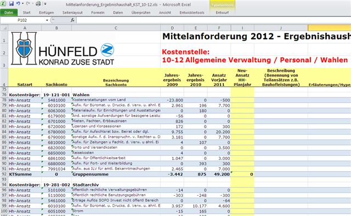This screenshot has width=351, height=216.
Task: Click the Sachkonto column heading
Action: (56, 85)
